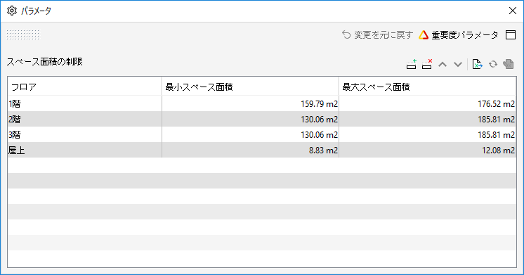Close the パラメータ dialog

[x=513, y=11]
